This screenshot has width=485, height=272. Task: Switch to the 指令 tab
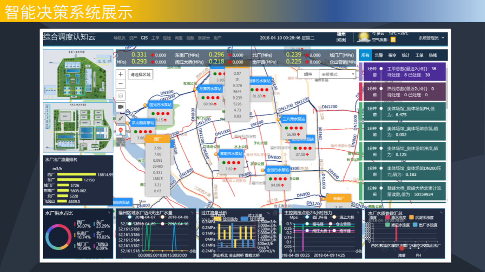pos(392,55)
